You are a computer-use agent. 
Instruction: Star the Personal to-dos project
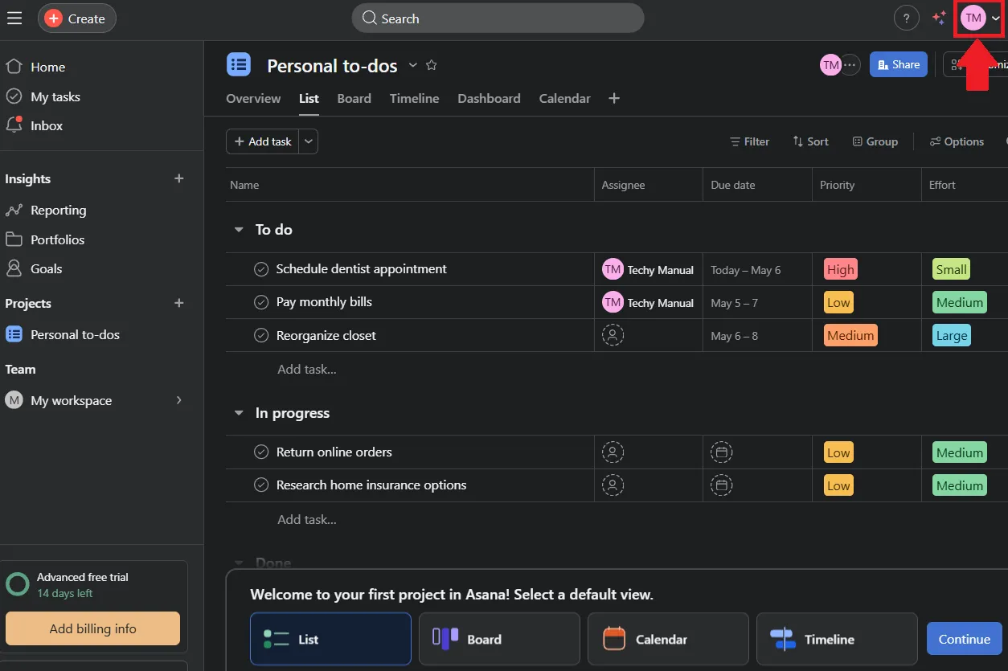pos(432,65)
